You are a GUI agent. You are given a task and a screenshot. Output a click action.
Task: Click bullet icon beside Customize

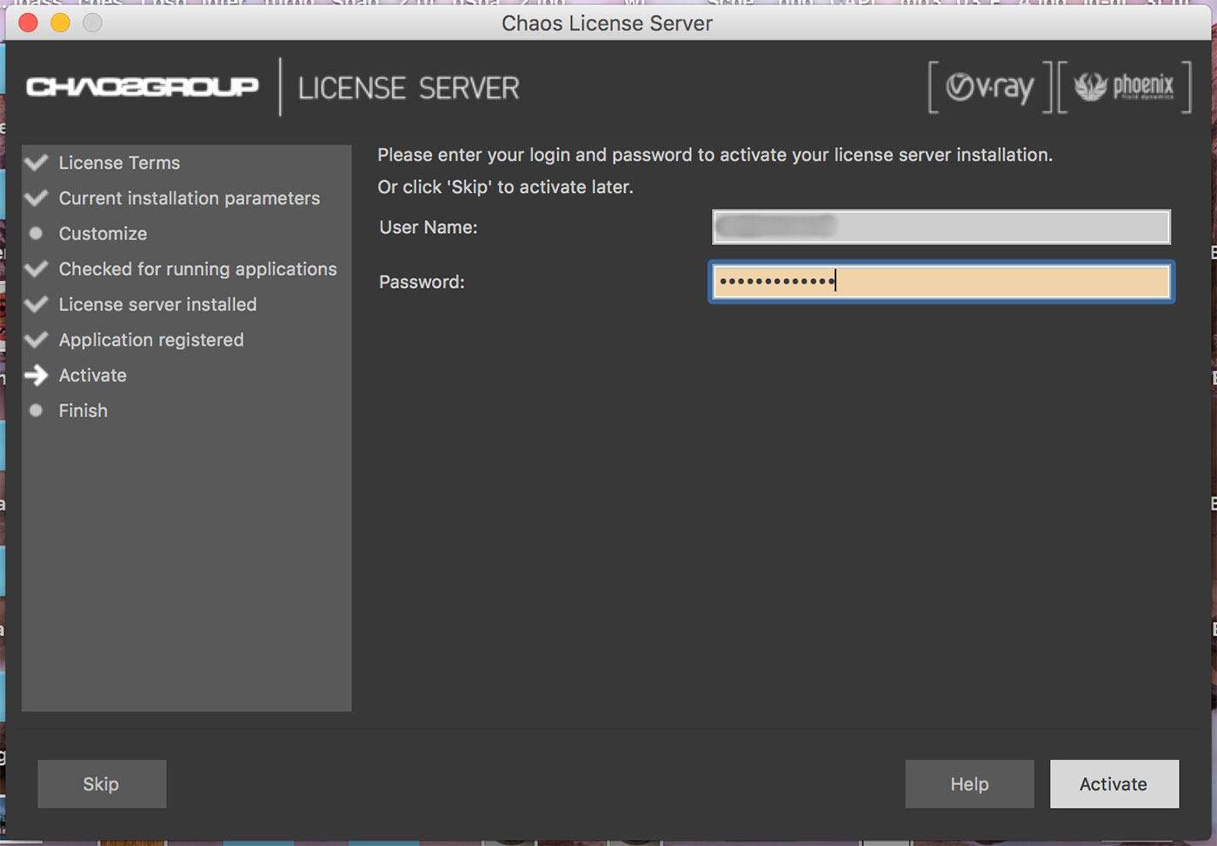point(36,233)
